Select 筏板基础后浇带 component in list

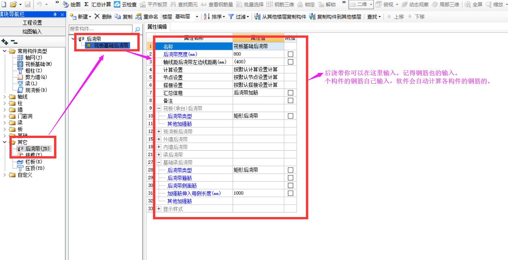coord(107,46)
